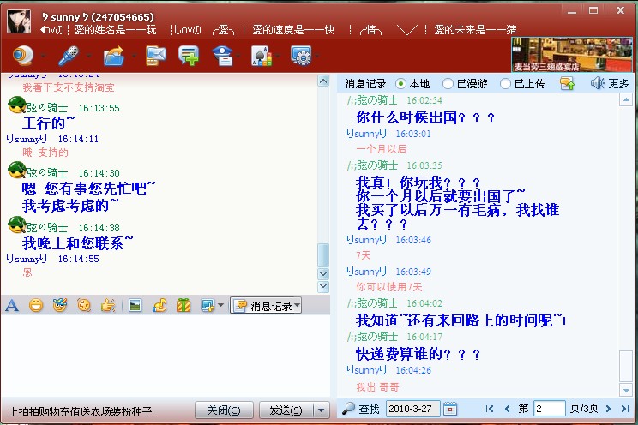Open the smiley emoticon picker

36,305
